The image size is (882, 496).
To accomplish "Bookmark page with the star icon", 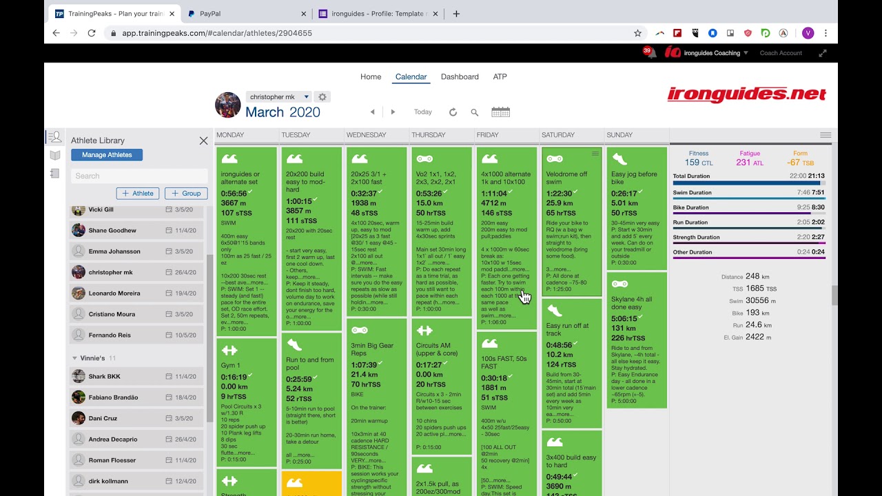I will pos(637,32).
